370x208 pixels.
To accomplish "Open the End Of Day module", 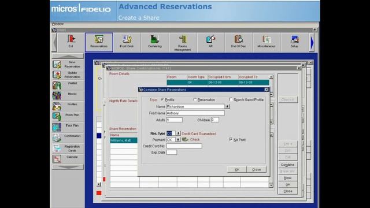I will point(239,42).
